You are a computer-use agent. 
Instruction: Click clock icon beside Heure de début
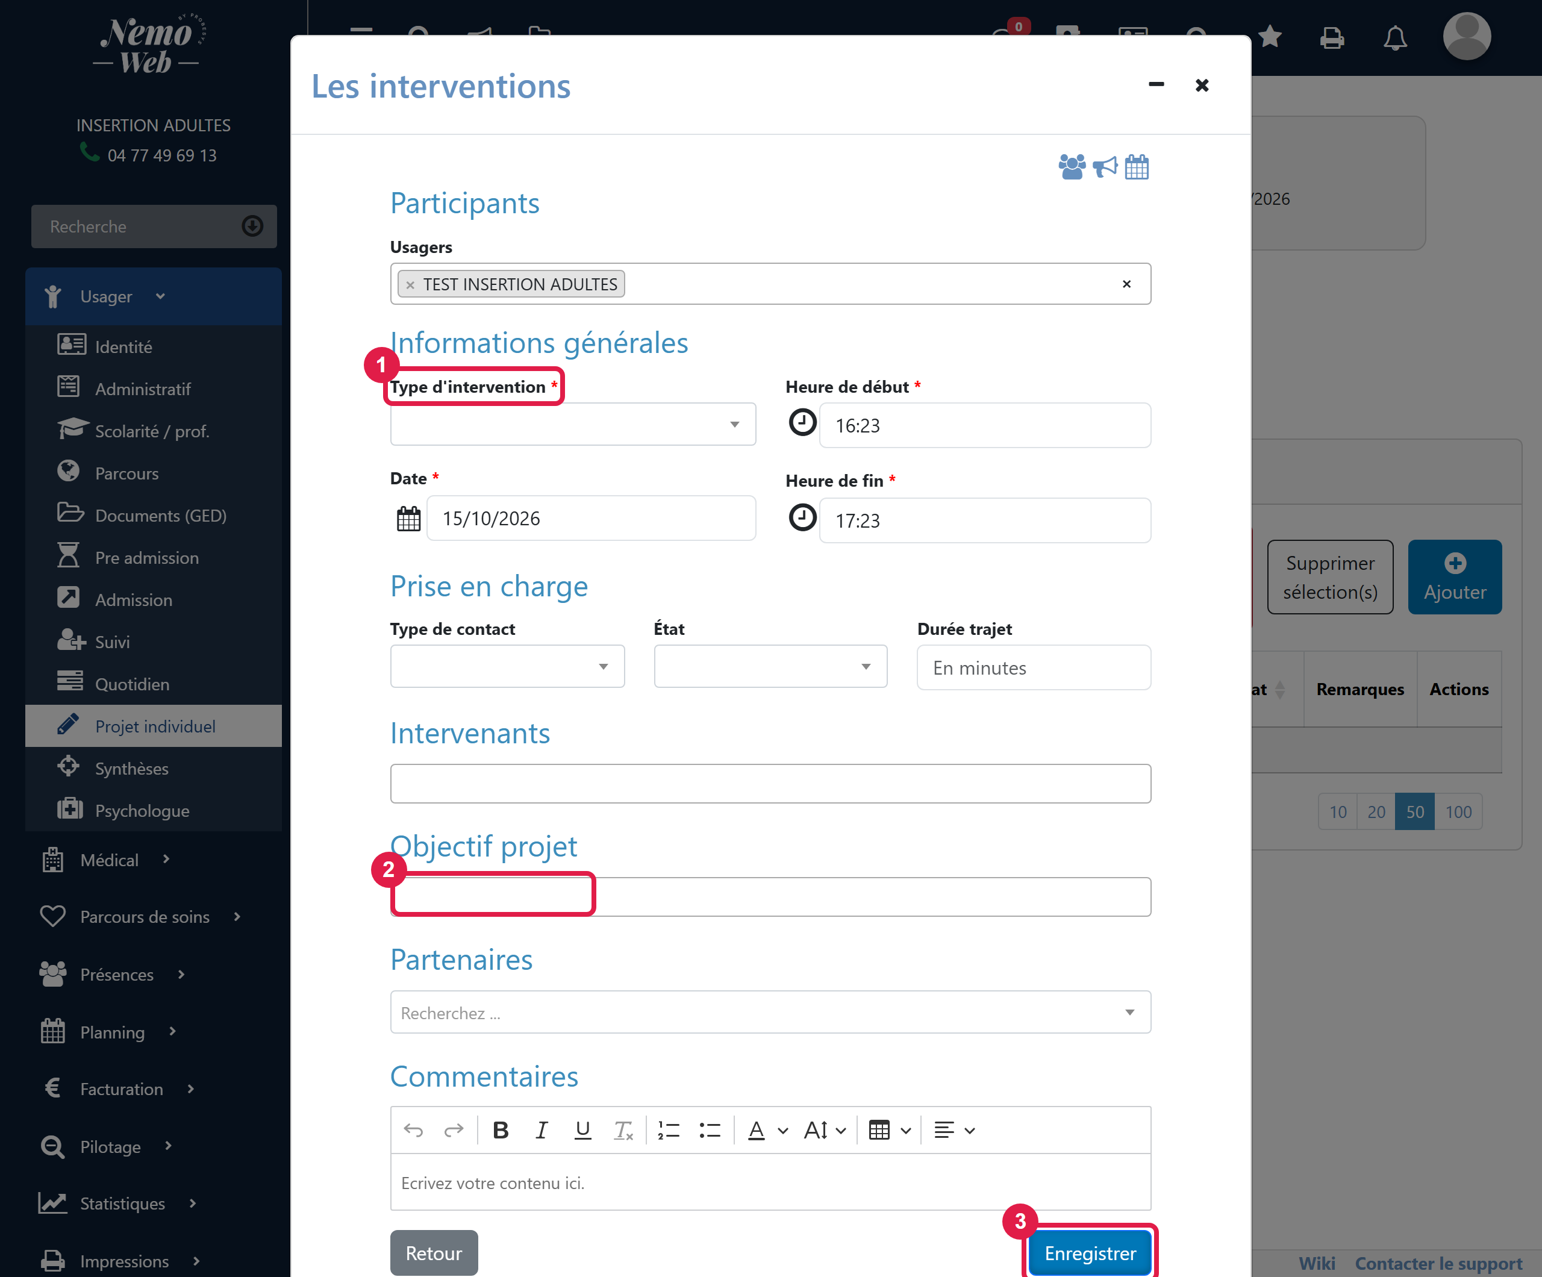802,422
